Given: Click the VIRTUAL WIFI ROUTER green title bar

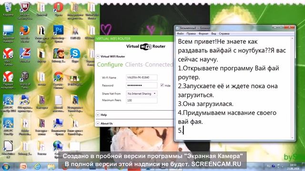Looking at the screenshot, I should tap(134, 38).
